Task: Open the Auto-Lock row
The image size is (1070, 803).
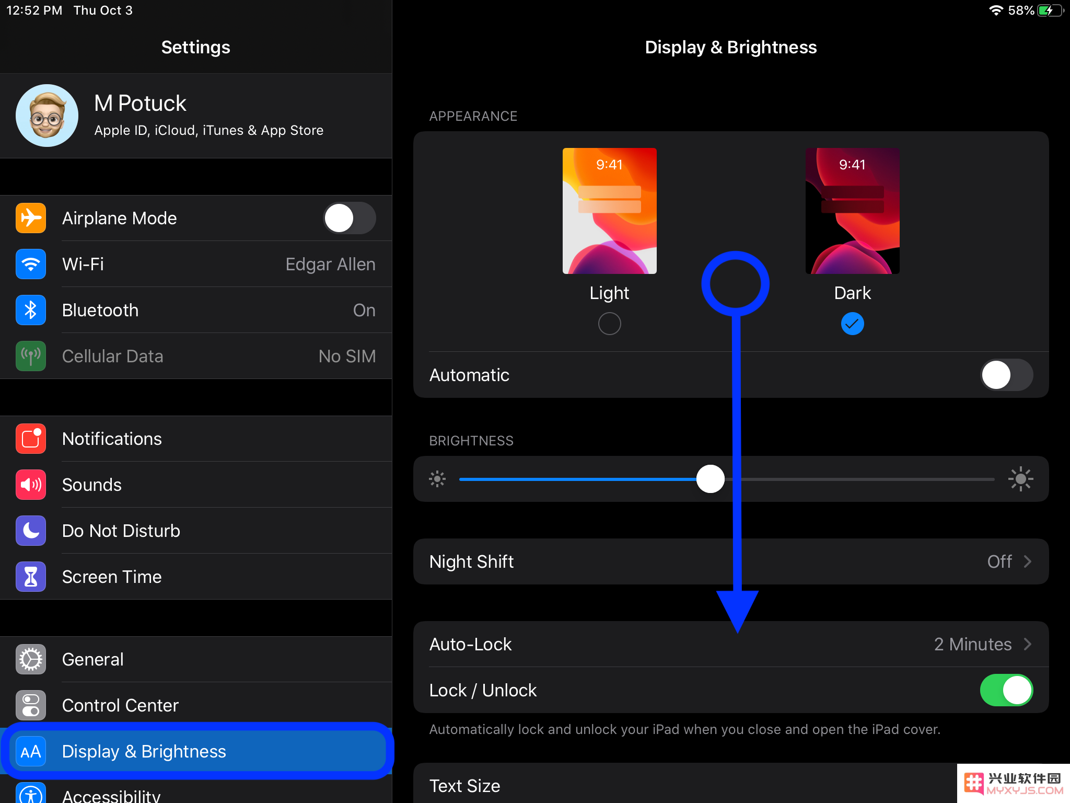Action: point(731,644)
